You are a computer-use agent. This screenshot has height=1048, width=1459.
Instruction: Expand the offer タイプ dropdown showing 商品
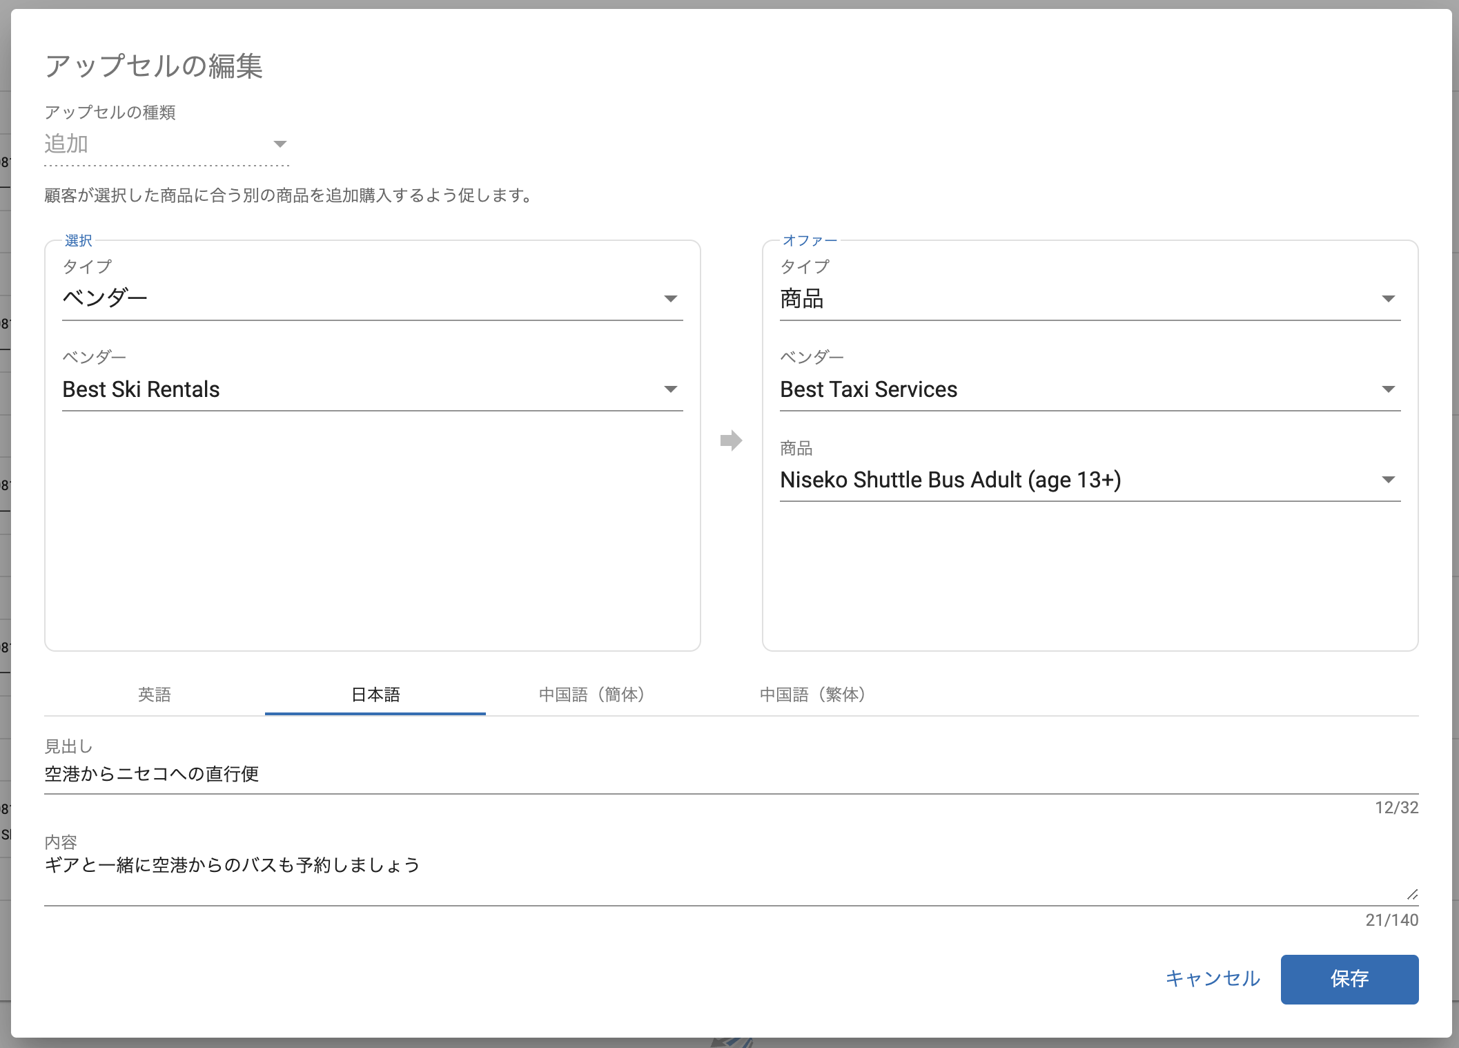[x=1089, y=298]
